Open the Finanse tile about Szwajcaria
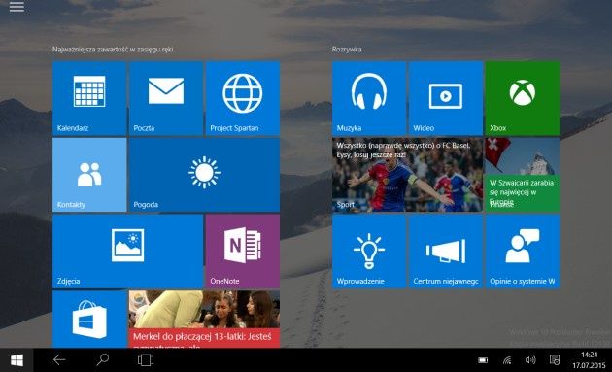Screen dimensions: 612x372 coord(523,175)
